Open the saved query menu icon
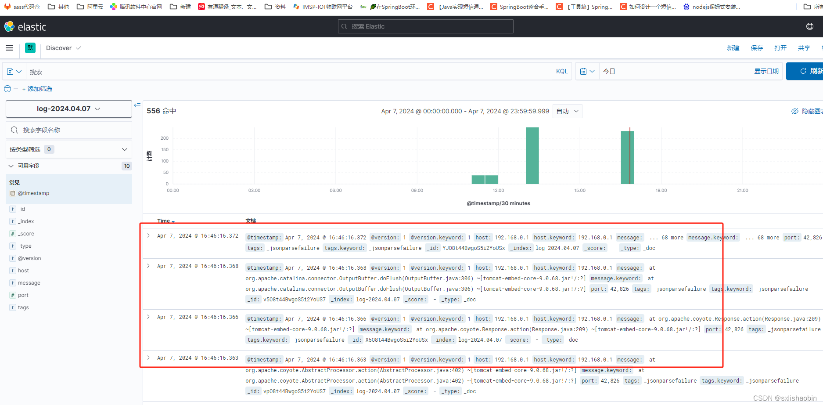The image size is (823, 405). [x=14, y=71]
